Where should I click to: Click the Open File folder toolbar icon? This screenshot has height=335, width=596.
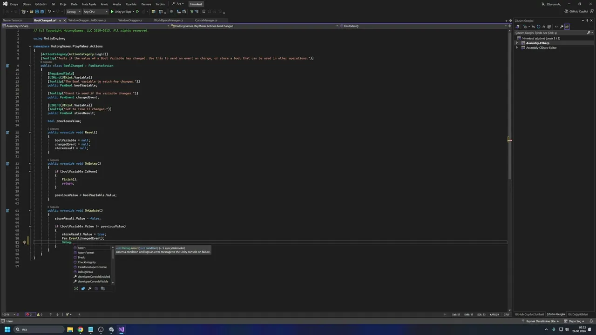tap(31, 12)
